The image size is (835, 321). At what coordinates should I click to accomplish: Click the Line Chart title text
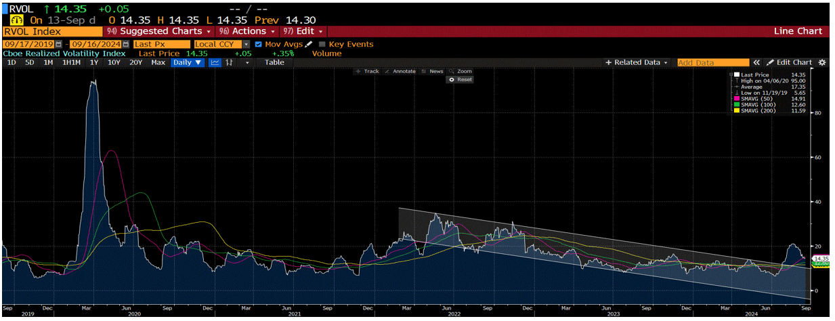coord(798,31)
